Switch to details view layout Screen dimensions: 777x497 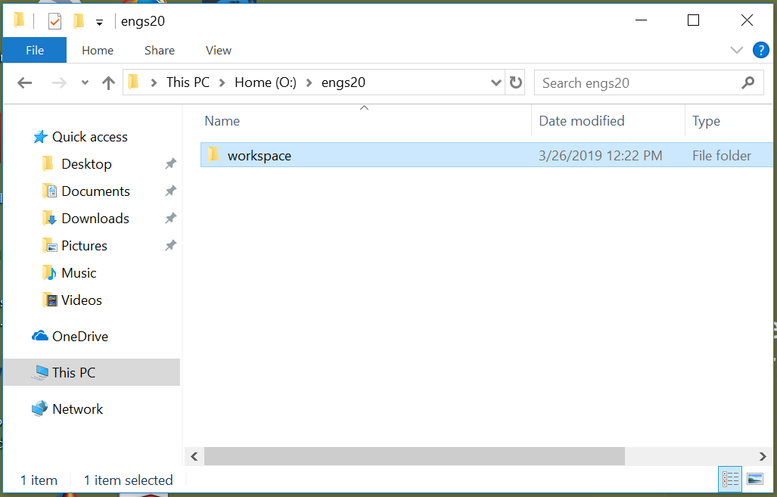730,479
